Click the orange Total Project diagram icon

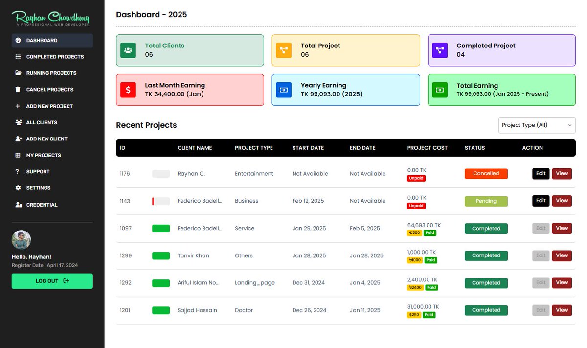284,50
